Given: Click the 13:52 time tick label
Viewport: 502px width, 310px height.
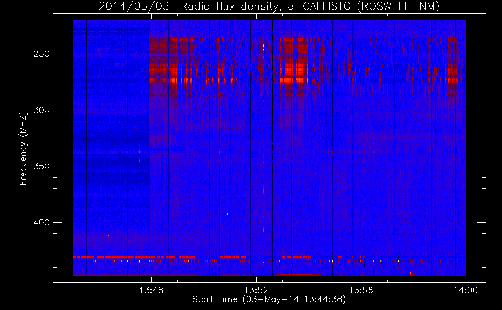Looking at the screenshot, I should (x=256, y=290).
